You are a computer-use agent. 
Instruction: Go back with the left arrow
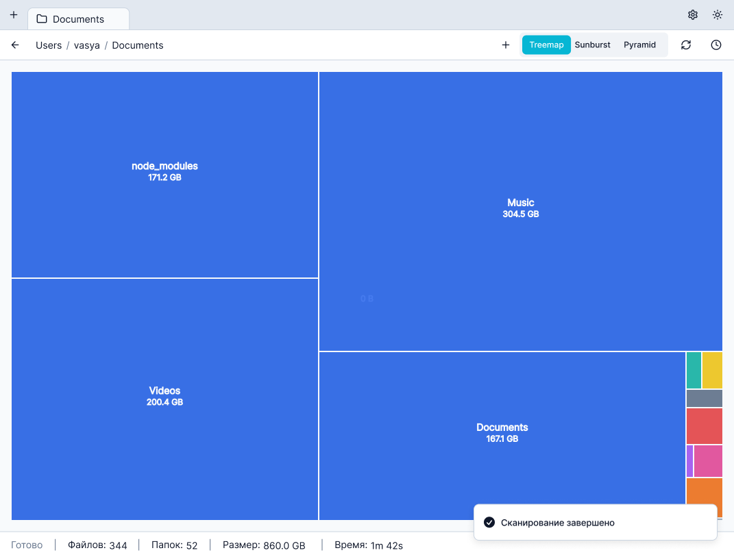15,45
